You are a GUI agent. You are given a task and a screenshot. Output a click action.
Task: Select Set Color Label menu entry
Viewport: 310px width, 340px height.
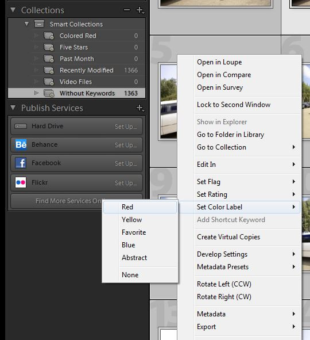tap(239, 207)
